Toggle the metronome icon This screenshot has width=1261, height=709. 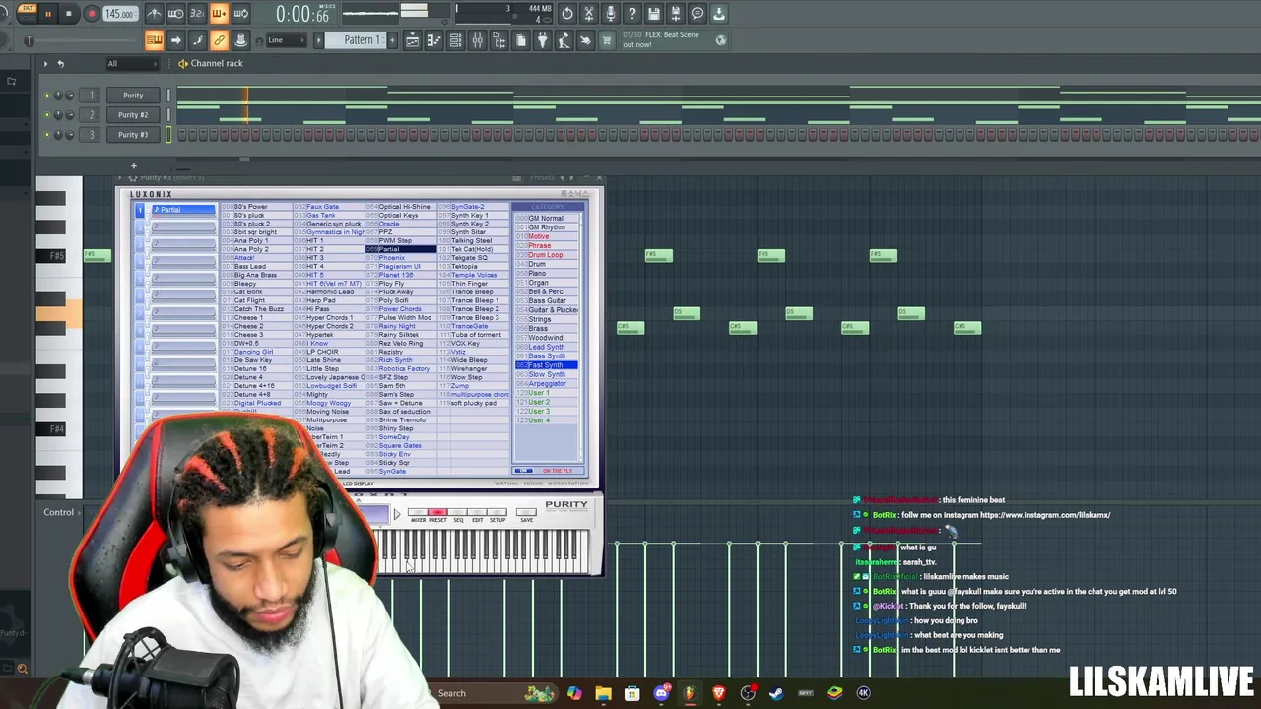(155, 14)
